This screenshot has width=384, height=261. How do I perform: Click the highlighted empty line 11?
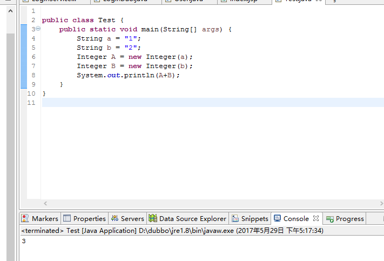pyautogui.click(x=211, y=103)
